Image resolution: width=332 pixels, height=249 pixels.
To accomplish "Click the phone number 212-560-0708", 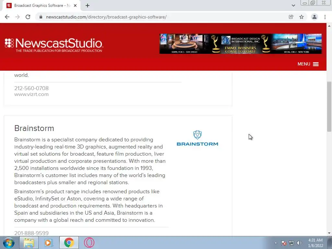I will click(31, 88).
